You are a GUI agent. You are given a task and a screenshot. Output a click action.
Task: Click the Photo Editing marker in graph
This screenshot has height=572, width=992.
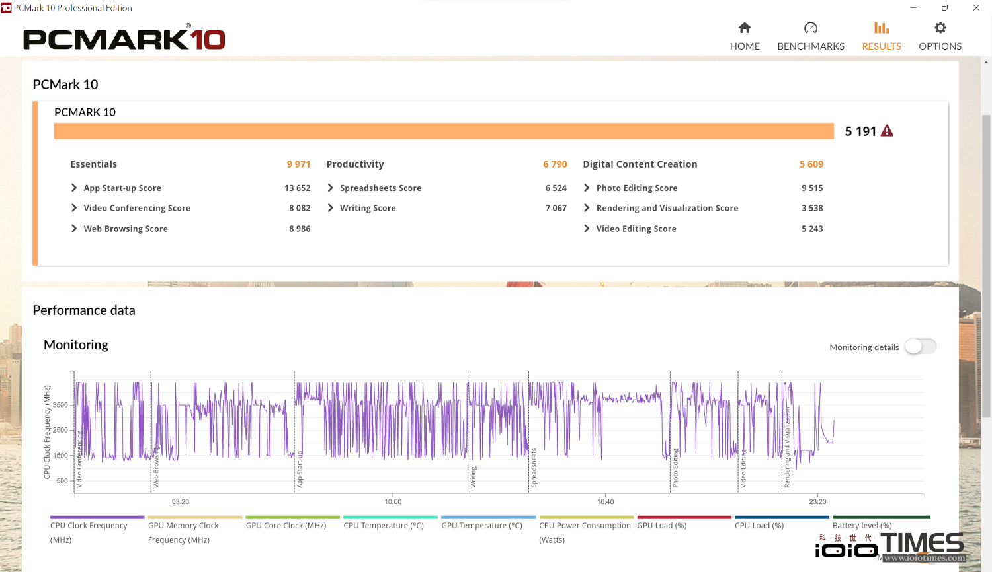tap(675, 468)
